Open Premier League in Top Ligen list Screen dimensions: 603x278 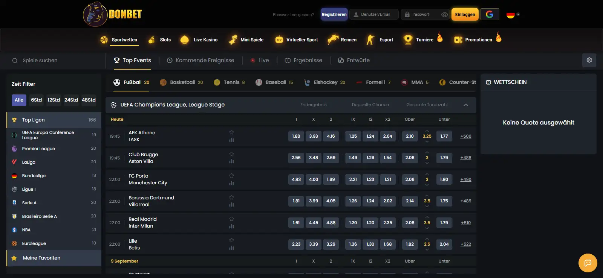pos(54,149)
